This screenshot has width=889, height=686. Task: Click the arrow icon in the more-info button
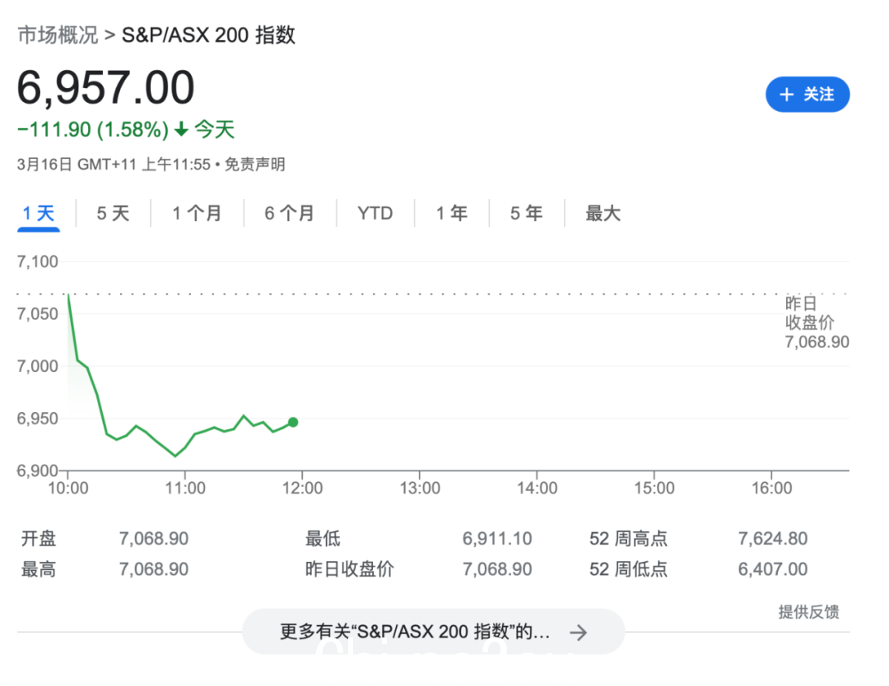579,633
